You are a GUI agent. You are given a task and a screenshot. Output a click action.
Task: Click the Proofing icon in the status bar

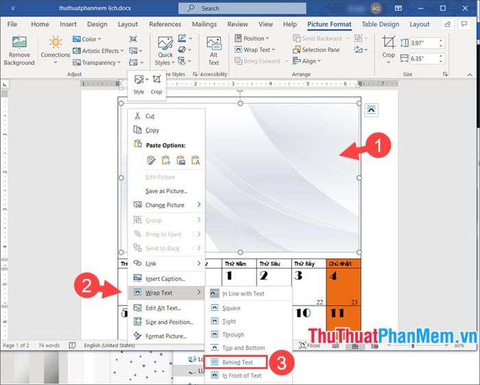[x=72, y=345]
